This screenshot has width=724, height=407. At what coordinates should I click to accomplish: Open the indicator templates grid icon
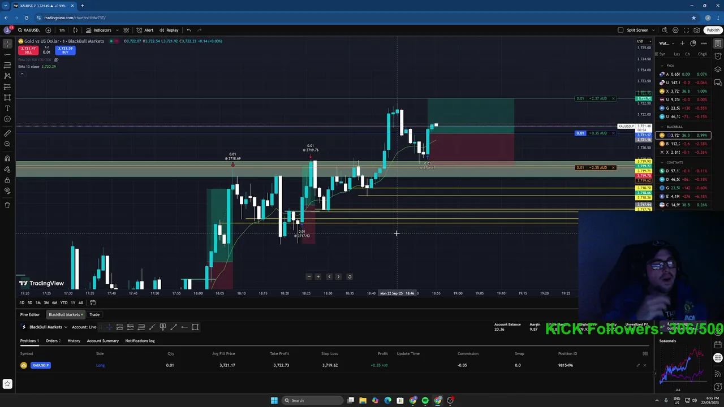click(x=126, y=30)
